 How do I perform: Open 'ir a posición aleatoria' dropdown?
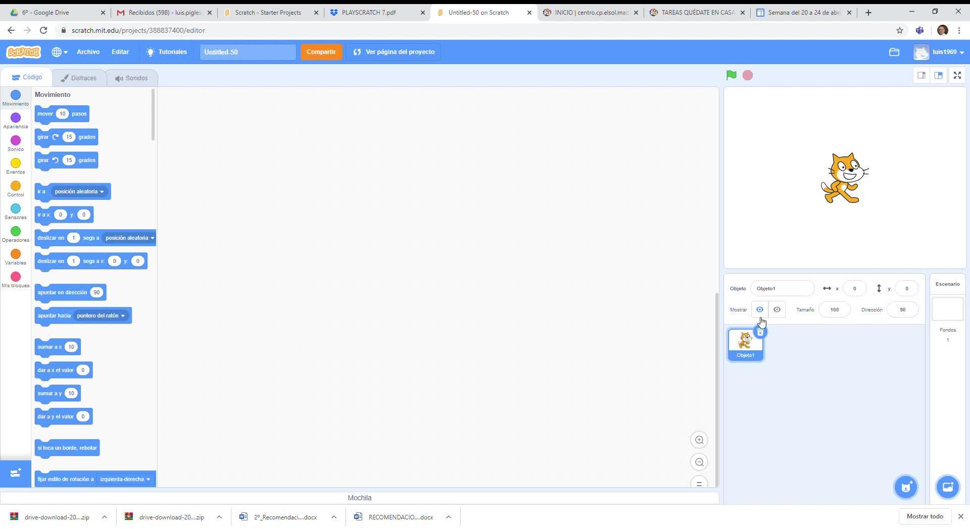(x=79, y=192)
